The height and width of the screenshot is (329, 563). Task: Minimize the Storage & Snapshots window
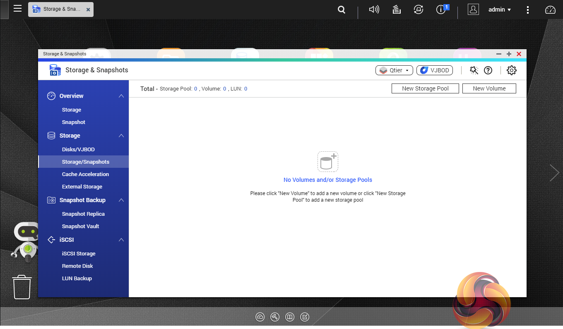point(499,54)
